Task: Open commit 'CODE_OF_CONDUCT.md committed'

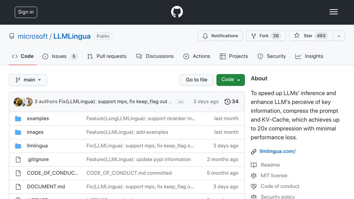Action: coord(129,173)
